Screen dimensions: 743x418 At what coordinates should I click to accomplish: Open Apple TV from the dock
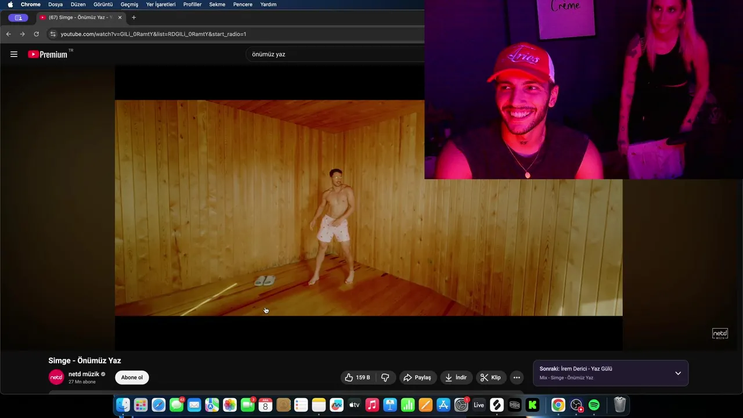click(354, 405)
